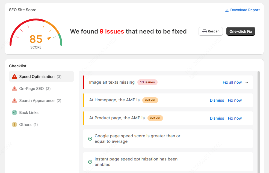Expand the Image alt texts missing row
Image resolution: width=269 pixels, height=173 pixels.
coord(247,83)
